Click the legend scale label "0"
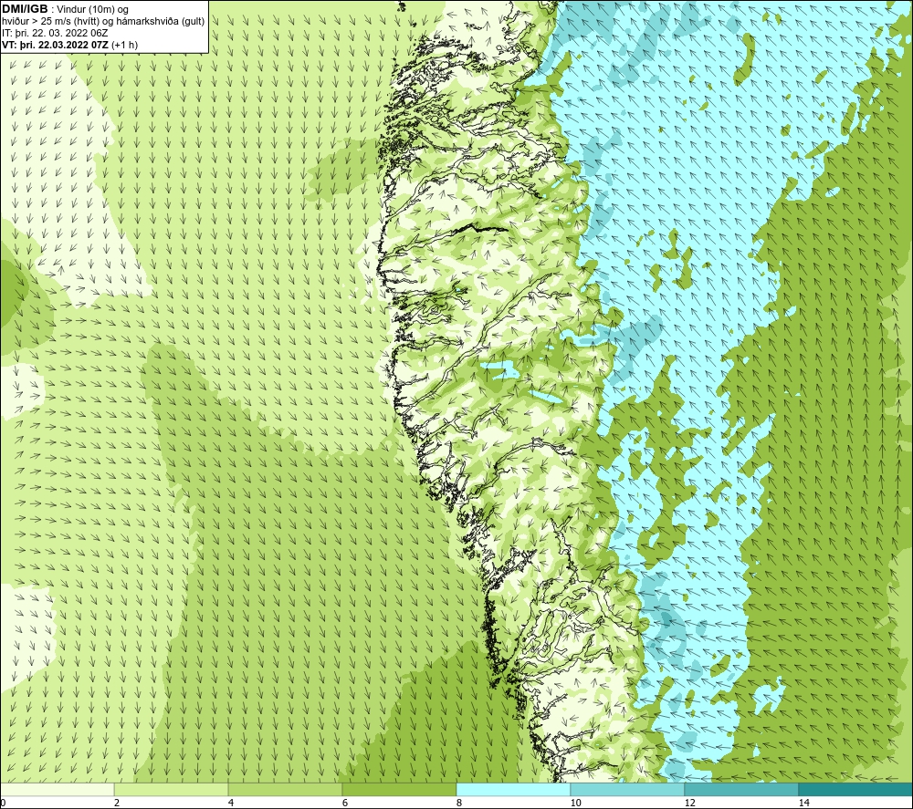The image size is (913, 809). [x=3, y=803]
